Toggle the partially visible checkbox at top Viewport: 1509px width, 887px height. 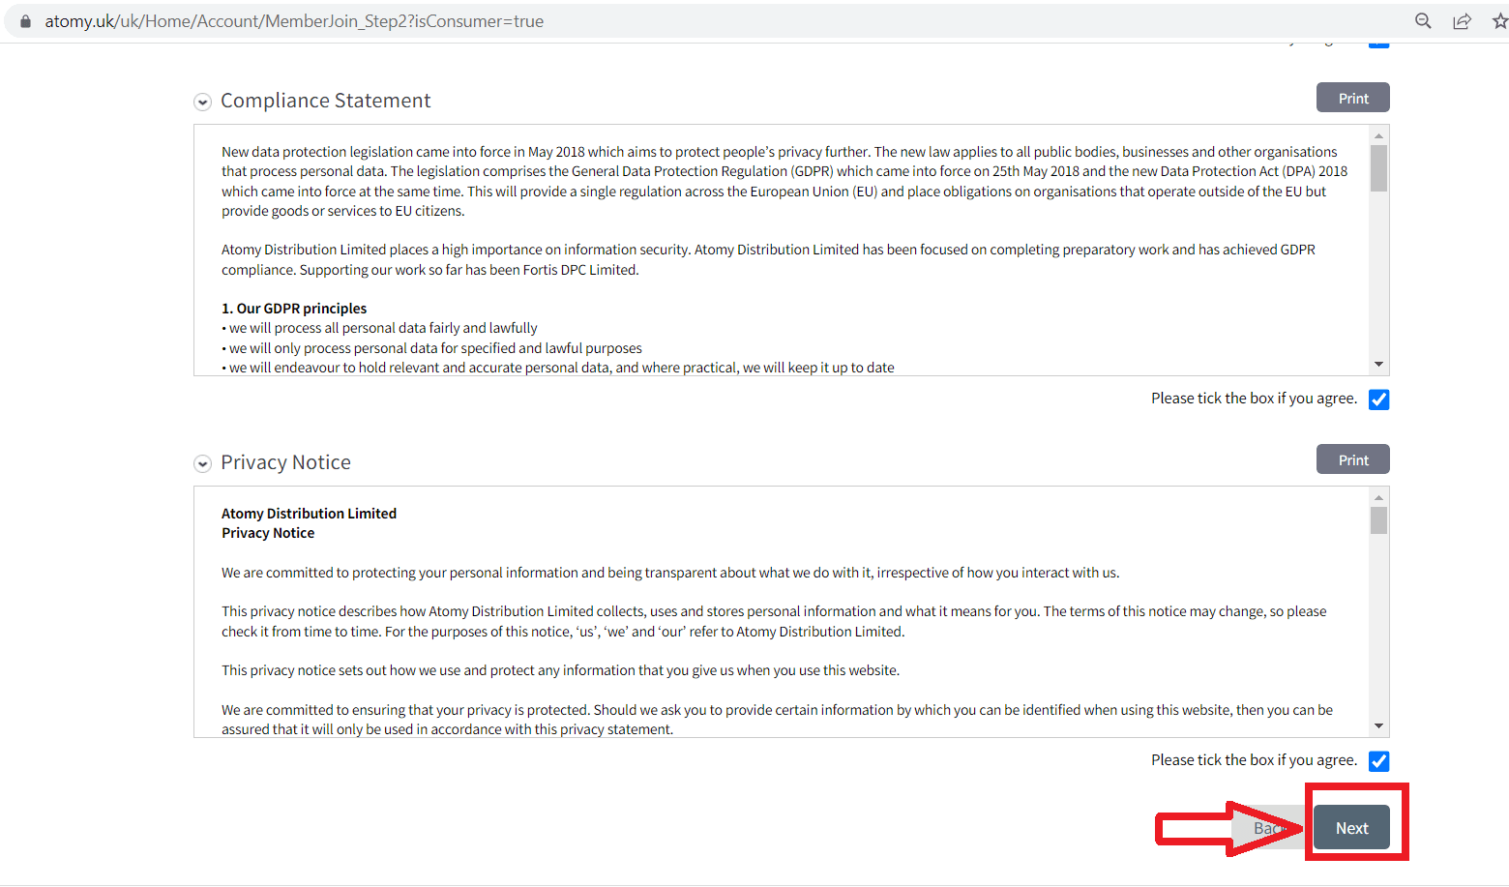coord(1378,44)
